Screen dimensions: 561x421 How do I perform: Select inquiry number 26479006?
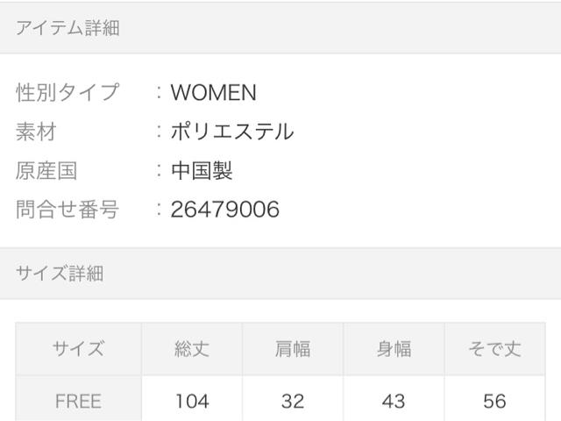click(x=225, y=209)
